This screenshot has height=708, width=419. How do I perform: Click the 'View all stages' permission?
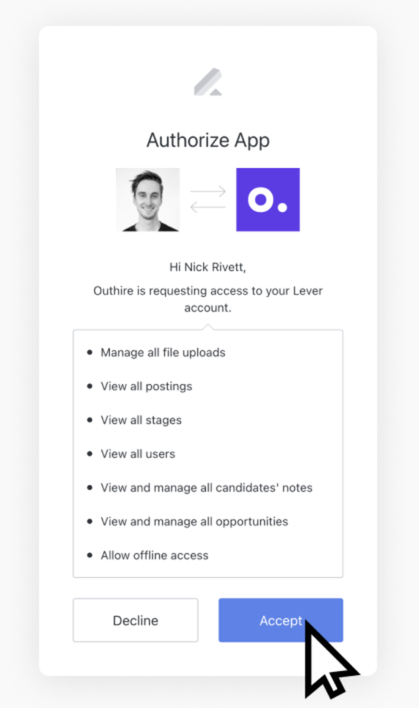(141, 420)
